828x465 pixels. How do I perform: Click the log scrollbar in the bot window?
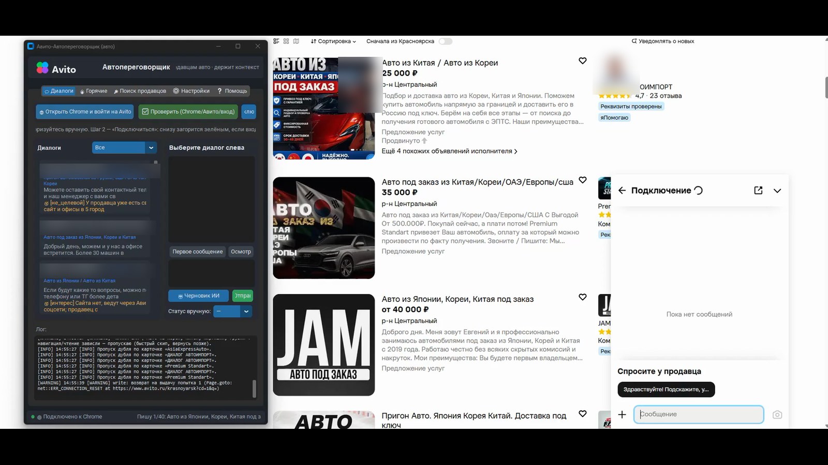coord(254,389)
